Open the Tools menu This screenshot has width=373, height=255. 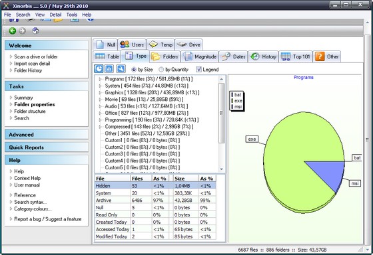(72, 15)
